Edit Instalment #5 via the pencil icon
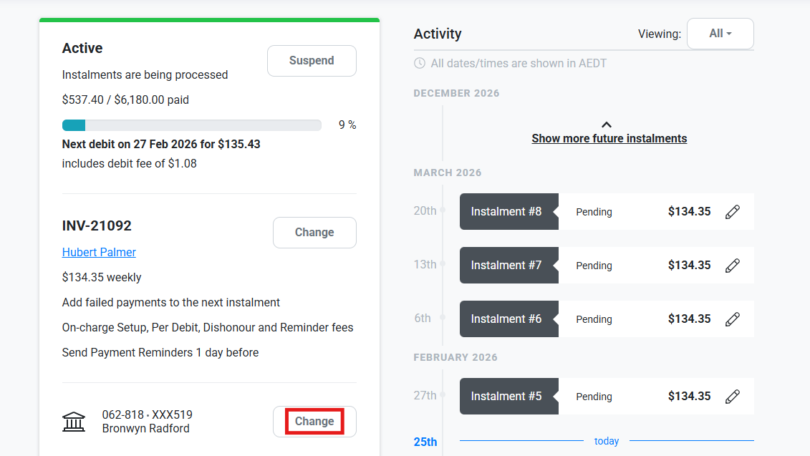 [732, 397]
